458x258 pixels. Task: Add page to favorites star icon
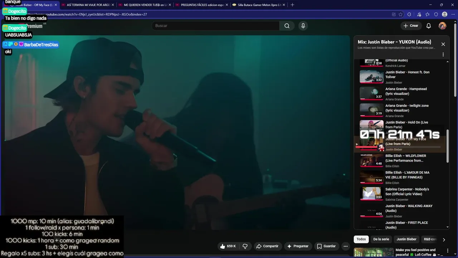tap(401, 14)
